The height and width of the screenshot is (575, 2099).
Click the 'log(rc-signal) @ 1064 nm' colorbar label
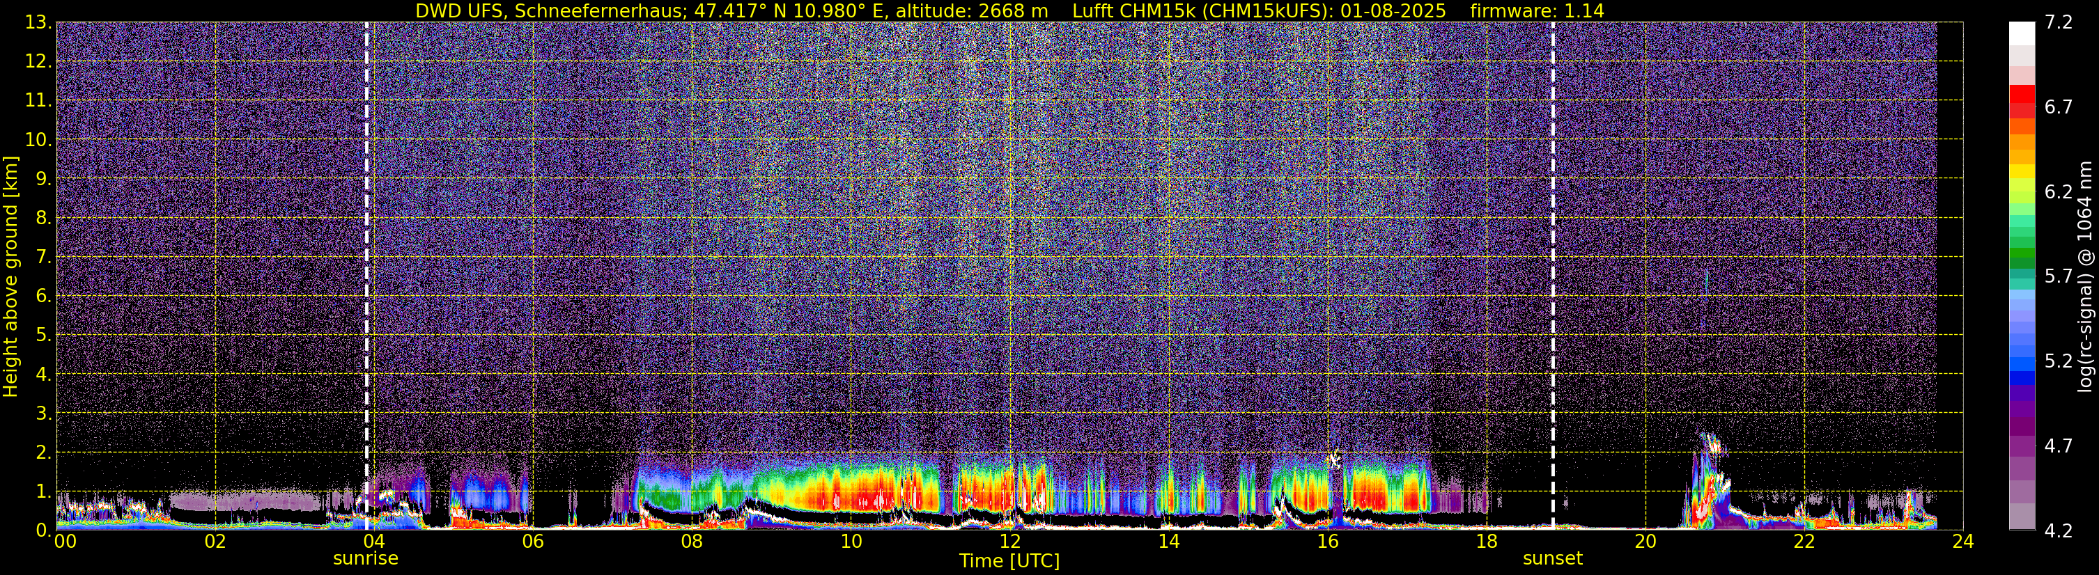coord(2085,277)
